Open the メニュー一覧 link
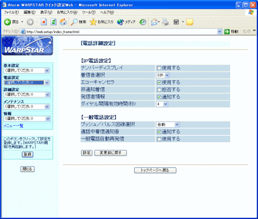This screenshot has height=219, width=258. click(13, 126)
